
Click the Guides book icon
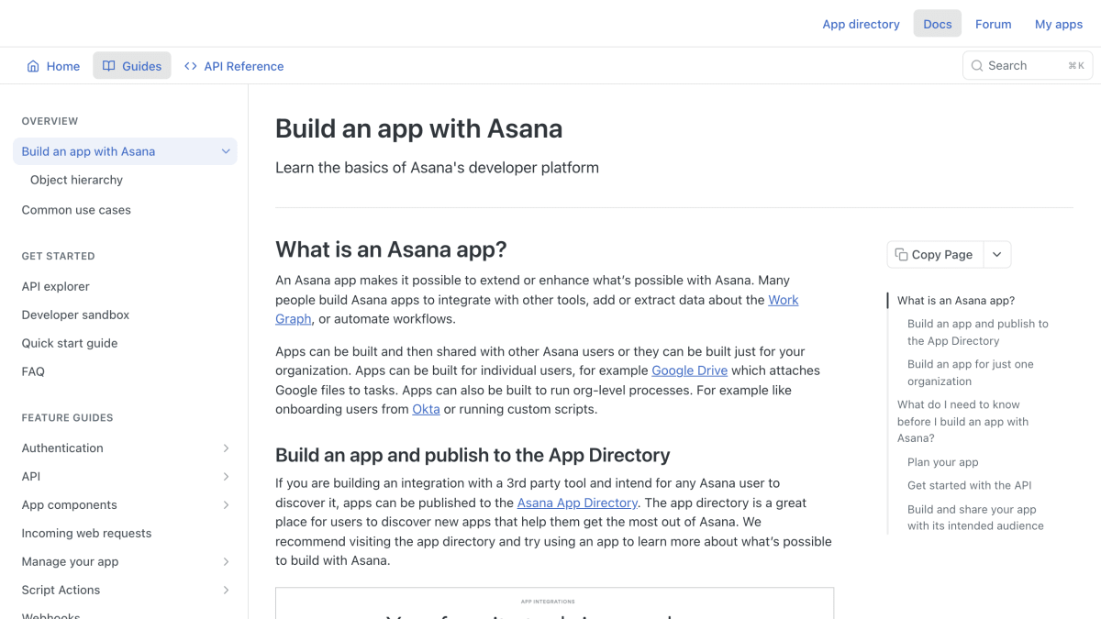coord(108,66)
